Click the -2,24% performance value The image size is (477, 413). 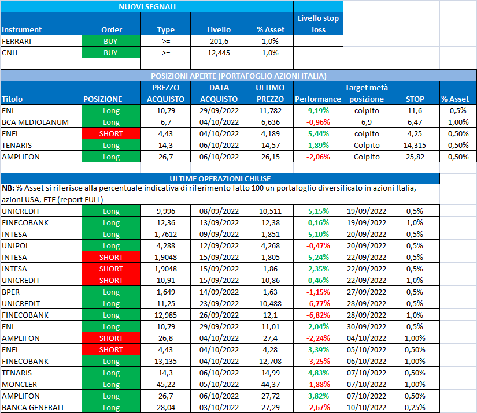tap(318, 338)
